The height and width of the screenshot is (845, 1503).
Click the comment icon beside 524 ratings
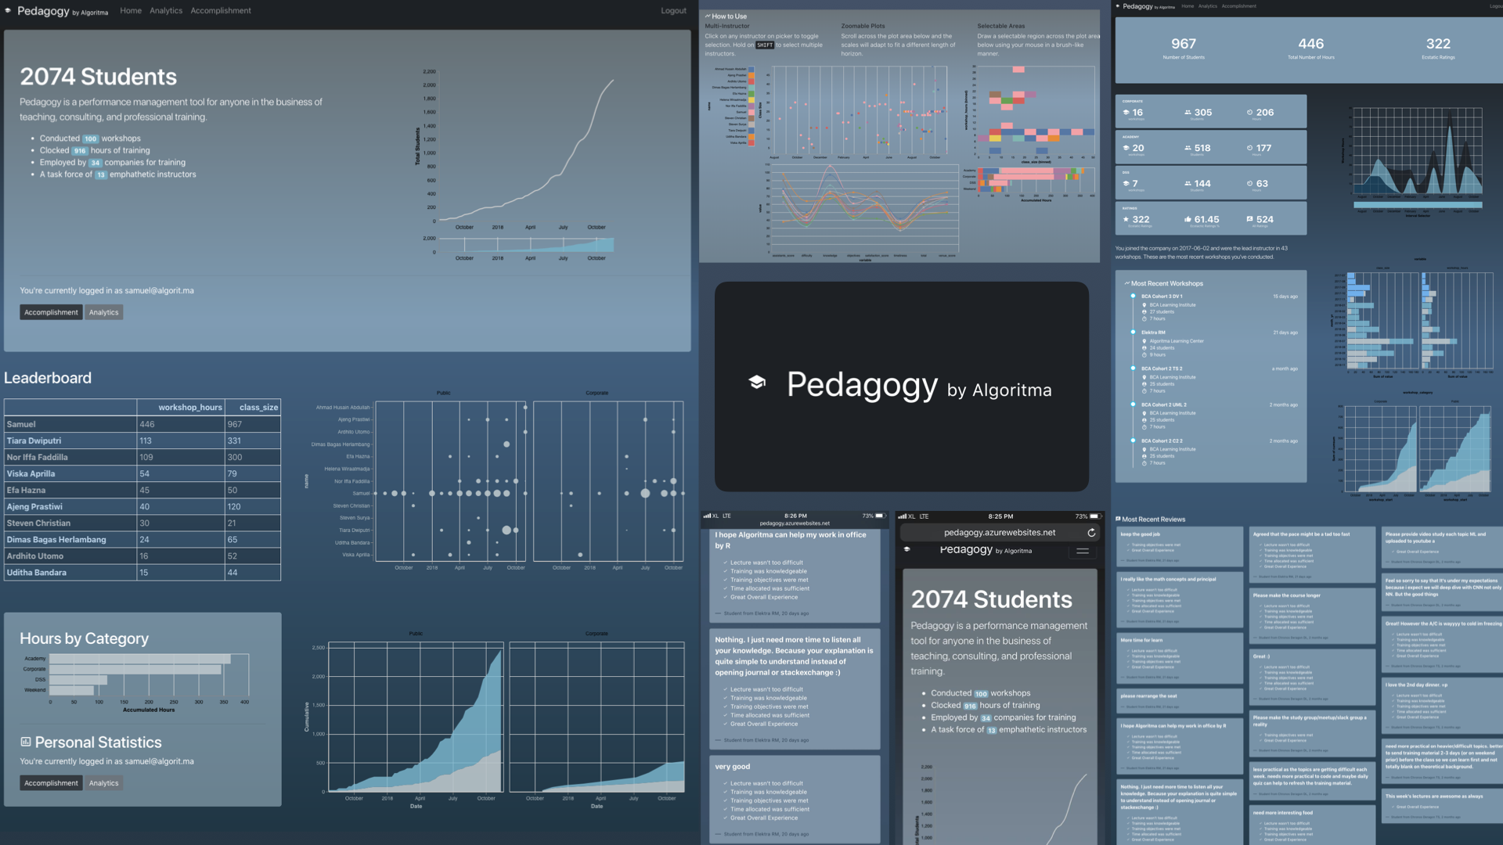pos(1249,219)
